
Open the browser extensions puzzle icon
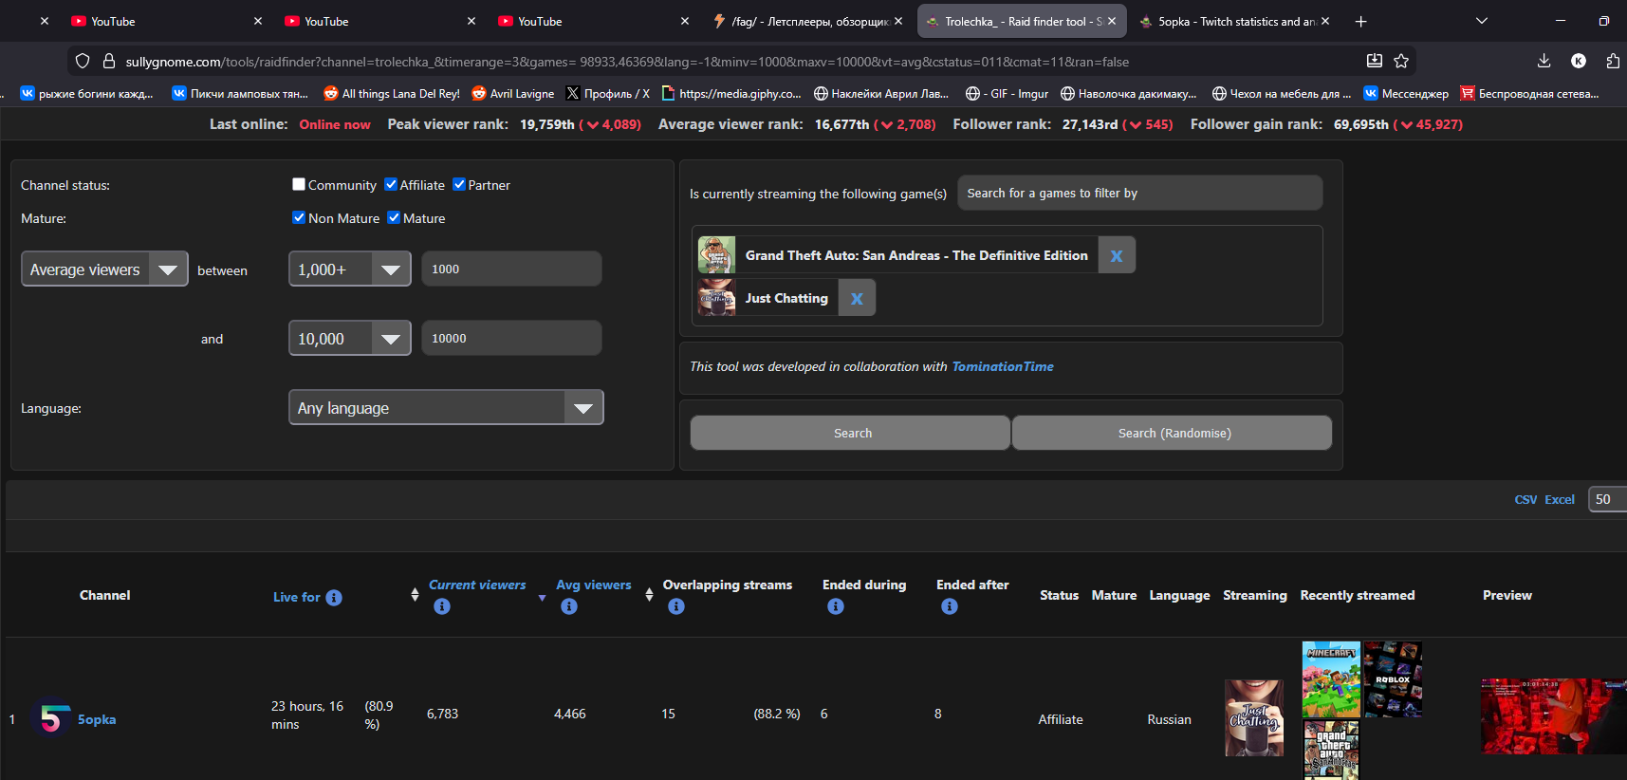[x=1613, y=61]
